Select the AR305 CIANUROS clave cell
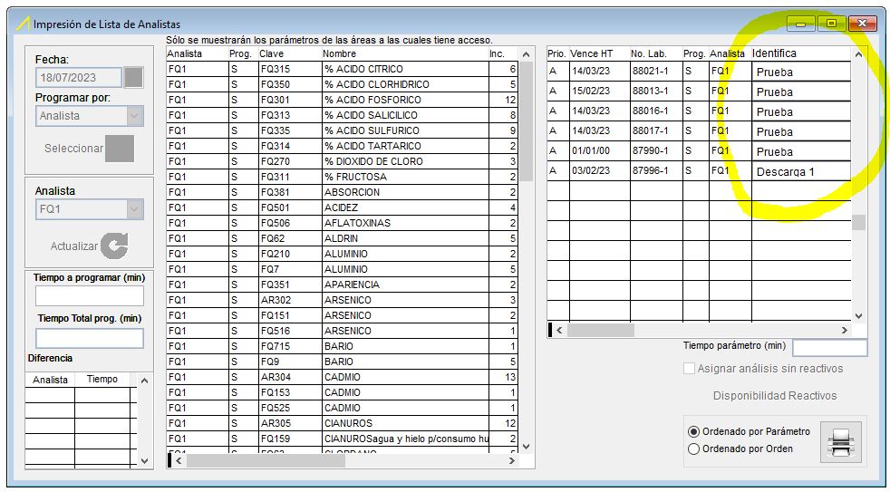 point(289,423)
